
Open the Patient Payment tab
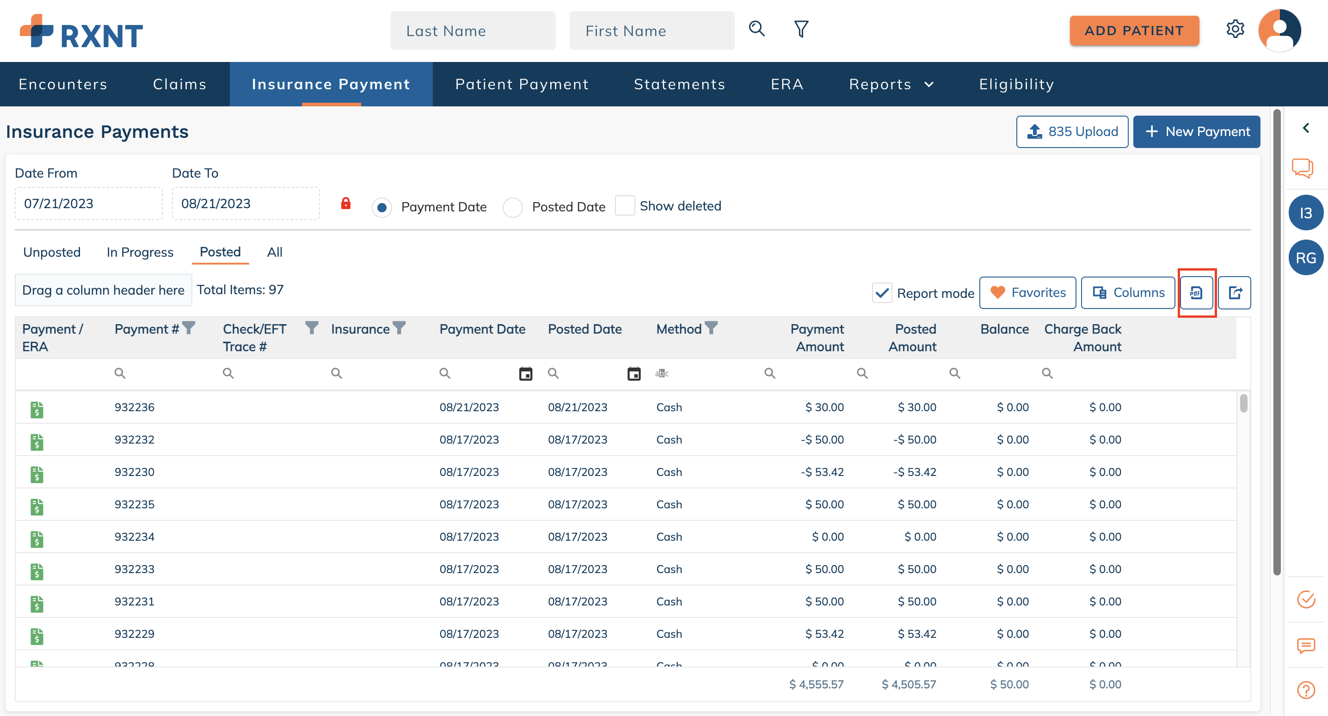click(522, 84)
